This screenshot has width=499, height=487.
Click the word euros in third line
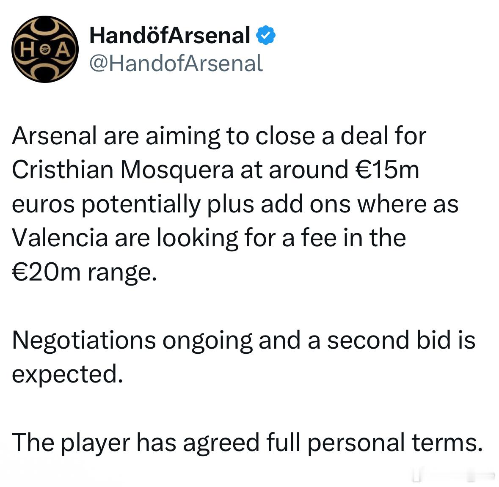43,204
